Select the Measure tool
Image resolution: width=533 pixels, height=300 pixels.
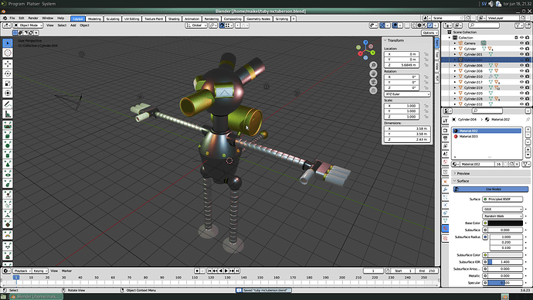tap(8, 114)
